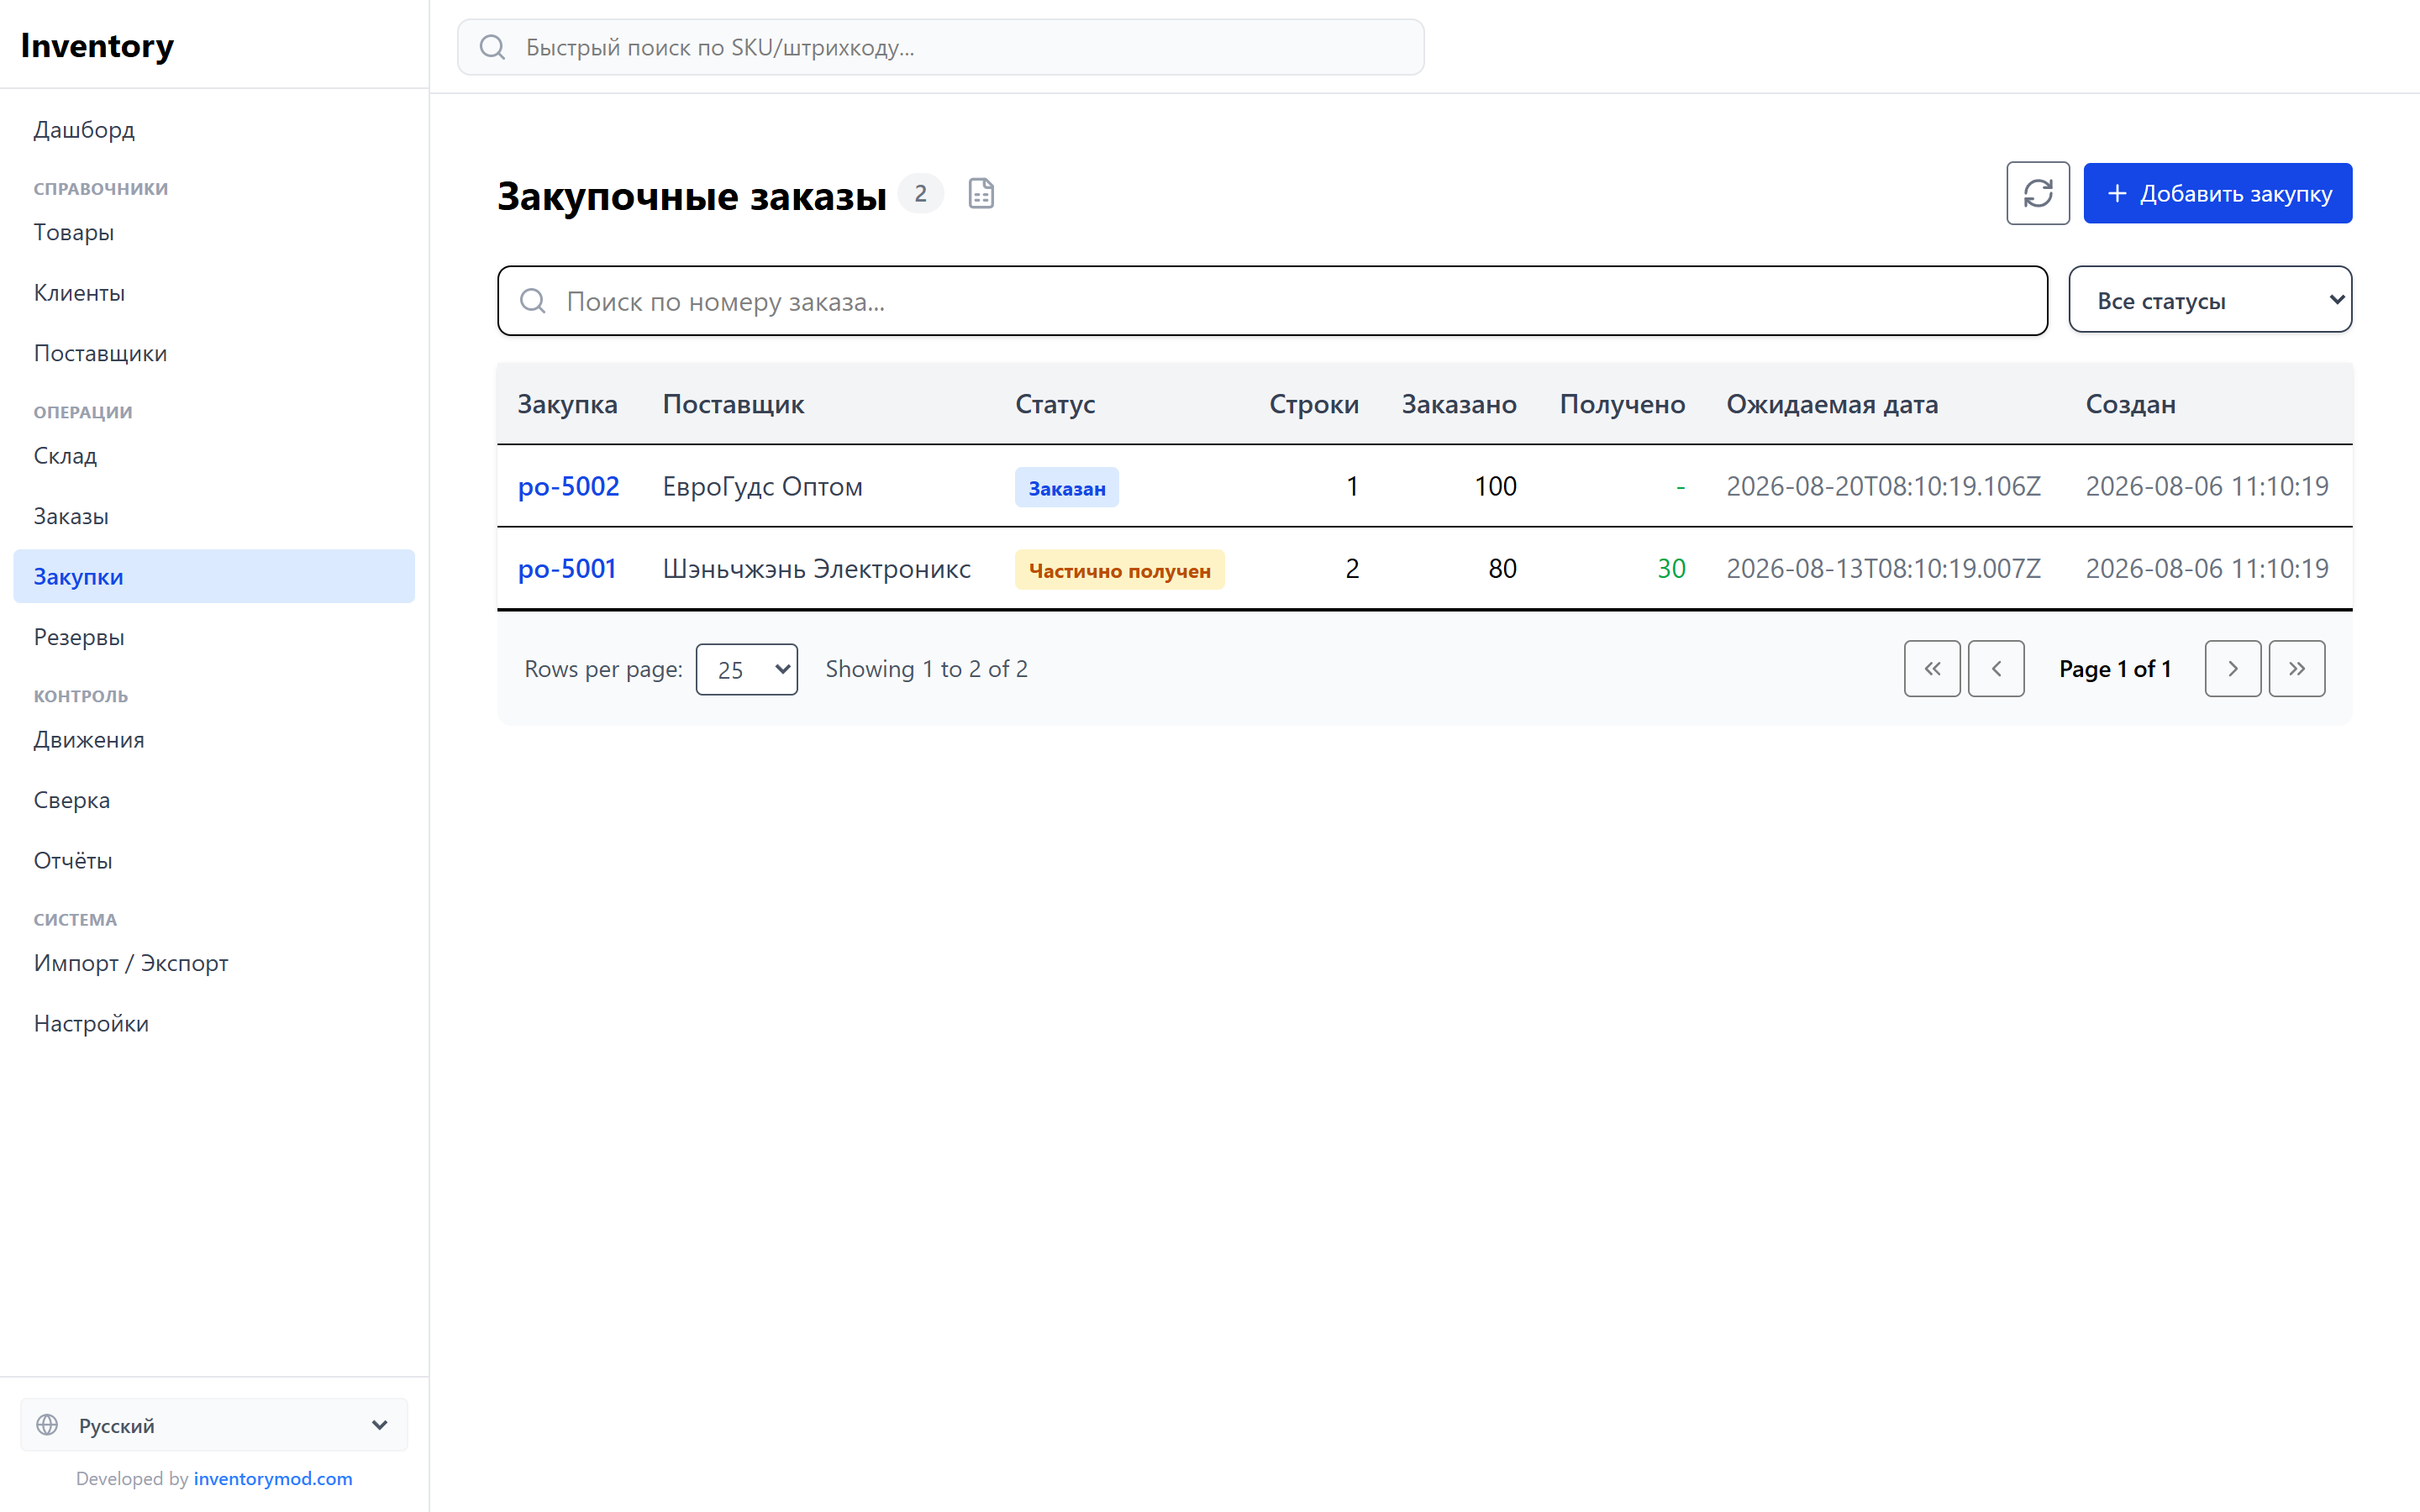Image resolution: width=2420 pixels, height=1512 pixels.
Task: Click the magnifier icon in order search
Action: pos(533,301)
